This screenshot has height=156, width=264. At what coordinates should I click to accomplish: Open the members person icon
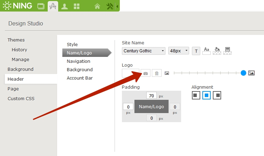(x=64, y=6)
